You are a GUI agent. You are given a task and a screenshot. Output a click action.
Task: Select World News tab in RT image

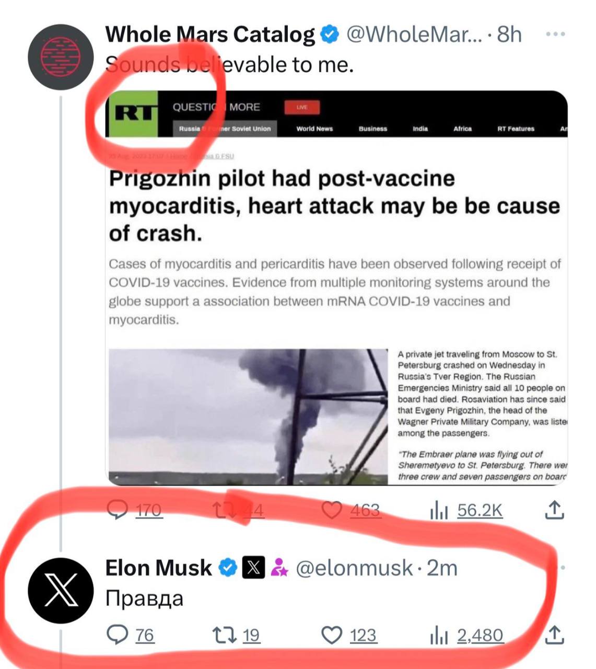[314, 129]
